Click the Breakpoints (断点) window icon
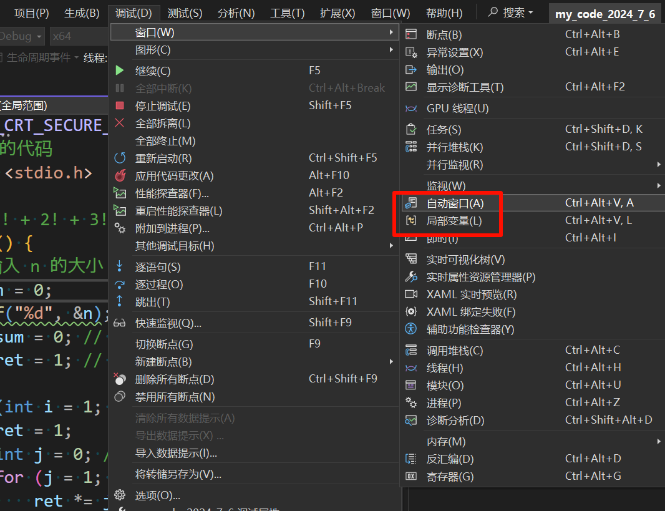 pyautogui.click(x=411, y=35)
